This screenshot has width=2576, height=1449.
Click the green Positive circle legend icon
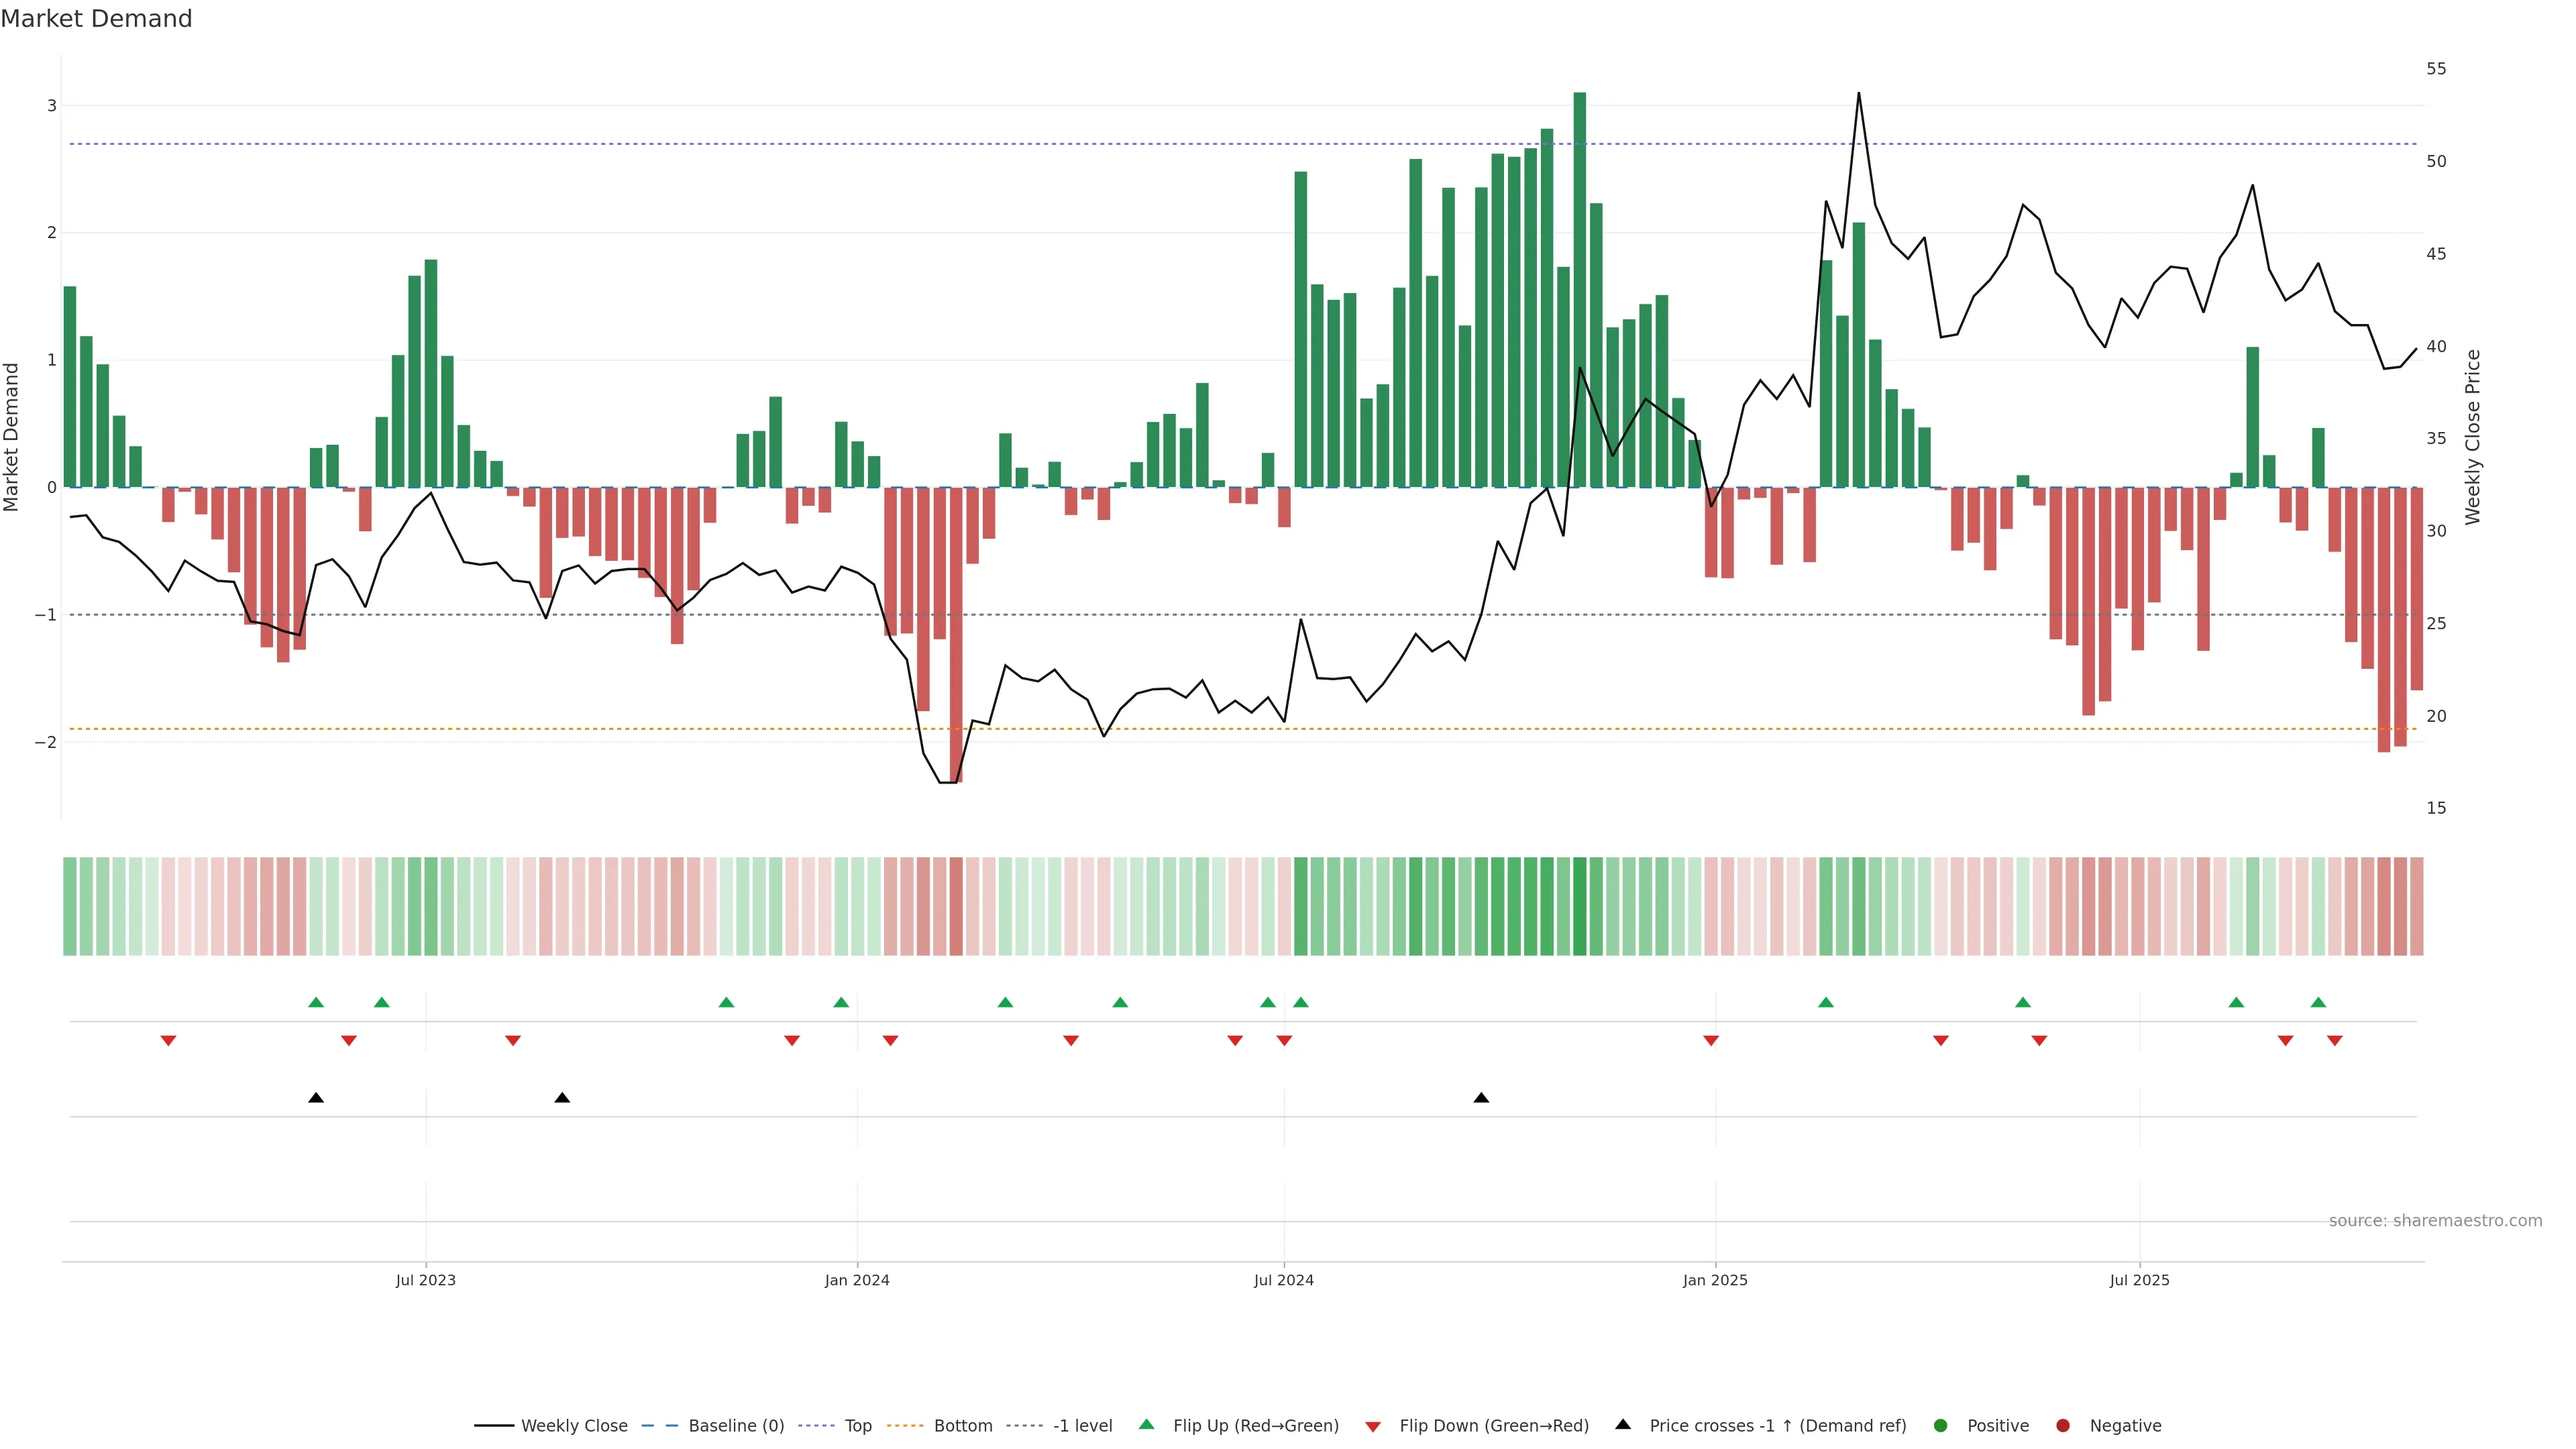click(x=1940, y=1425)
